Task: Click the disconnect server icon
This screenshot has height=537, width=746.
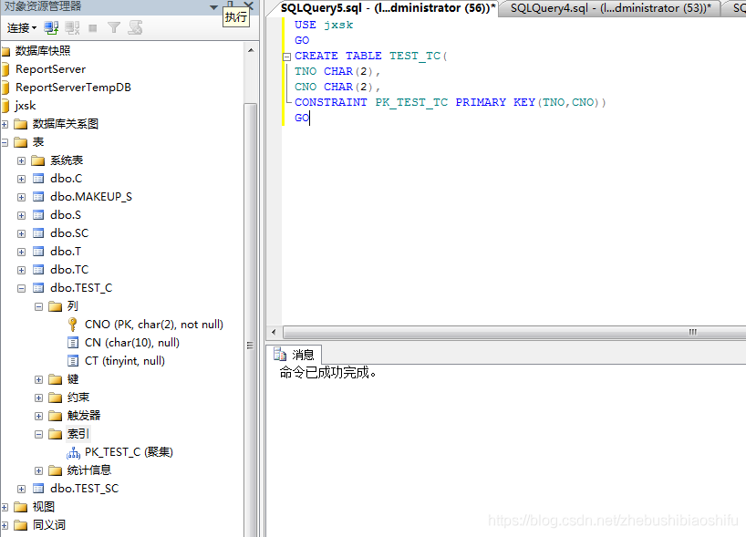Action: click(x=72, y=28)
